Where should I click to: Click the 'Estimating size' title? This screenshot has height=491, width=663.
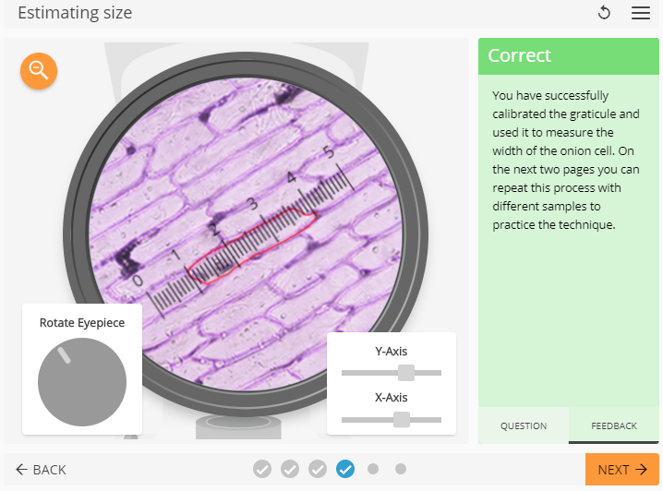coord(75,13)
